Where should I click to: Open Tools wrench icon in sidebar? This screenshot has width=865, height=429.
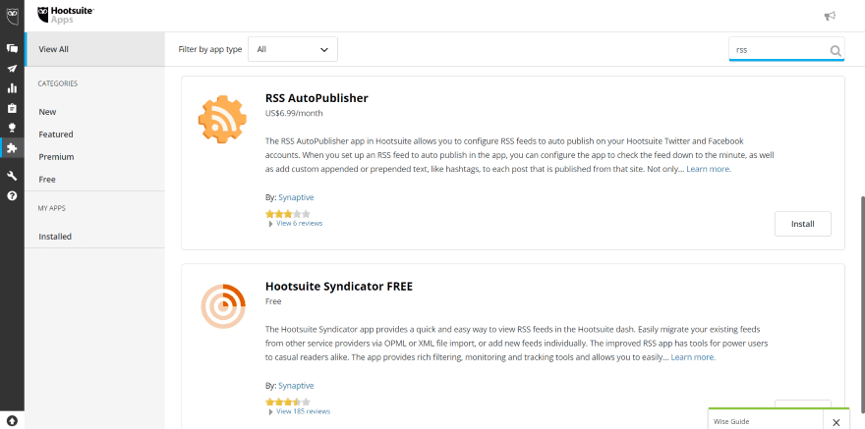pyautogui.click(x=12, y=176)
